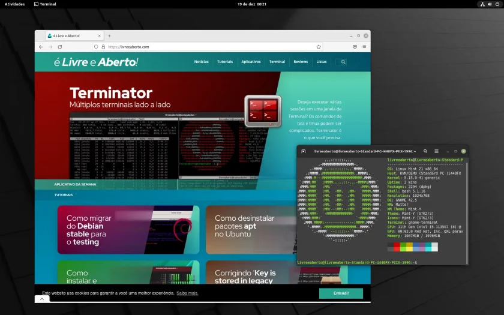
Task: Click the 'TUTORIAIS' section label
Action: click(64, 195)
